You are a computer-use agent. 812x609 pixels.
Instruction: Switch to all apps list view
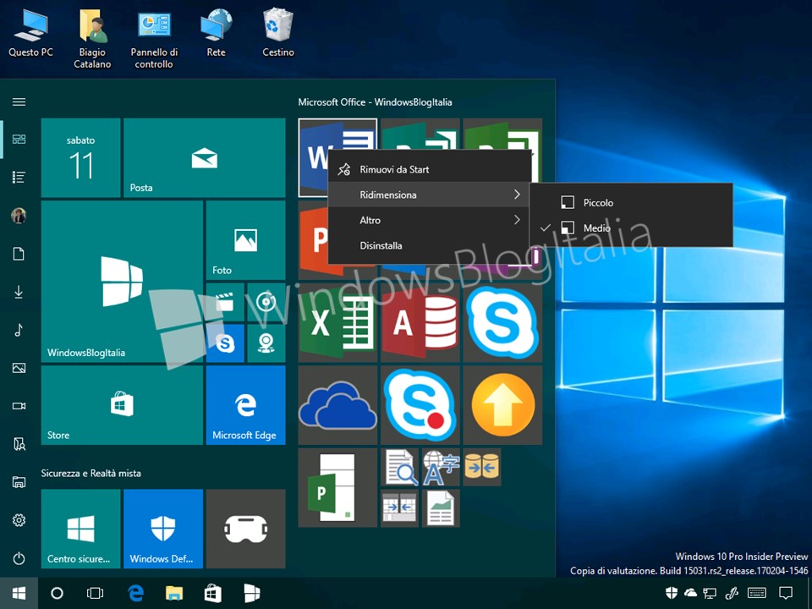point(19,177)
